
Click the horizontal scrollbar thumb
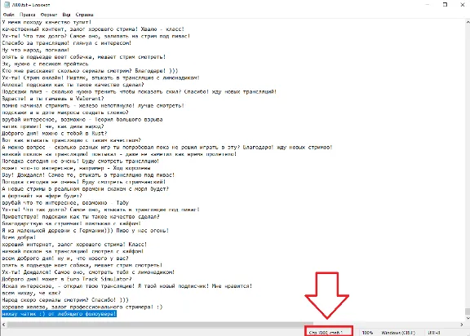[x=160, y=325]
